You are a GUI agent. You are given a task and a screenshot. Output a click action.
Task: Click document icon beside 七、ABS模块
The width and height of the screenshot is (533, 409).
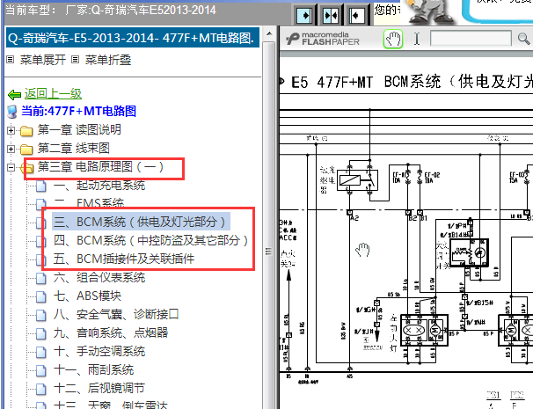coord(41,296)
